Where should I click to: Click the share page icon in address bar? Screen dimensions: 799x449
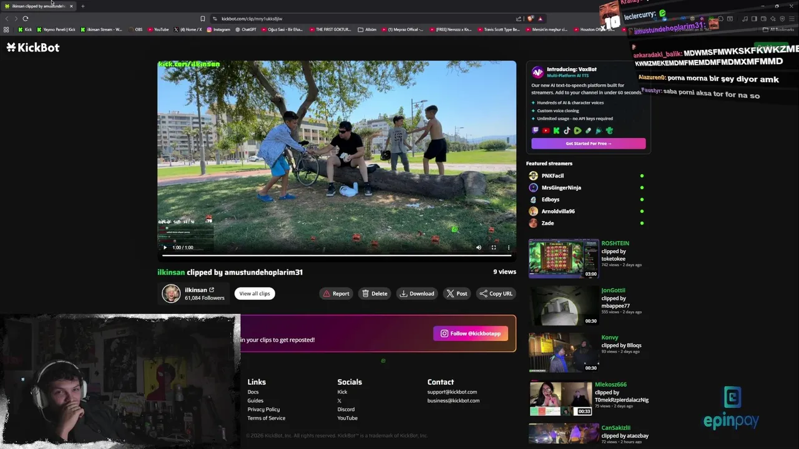click(x=519, y=19)
